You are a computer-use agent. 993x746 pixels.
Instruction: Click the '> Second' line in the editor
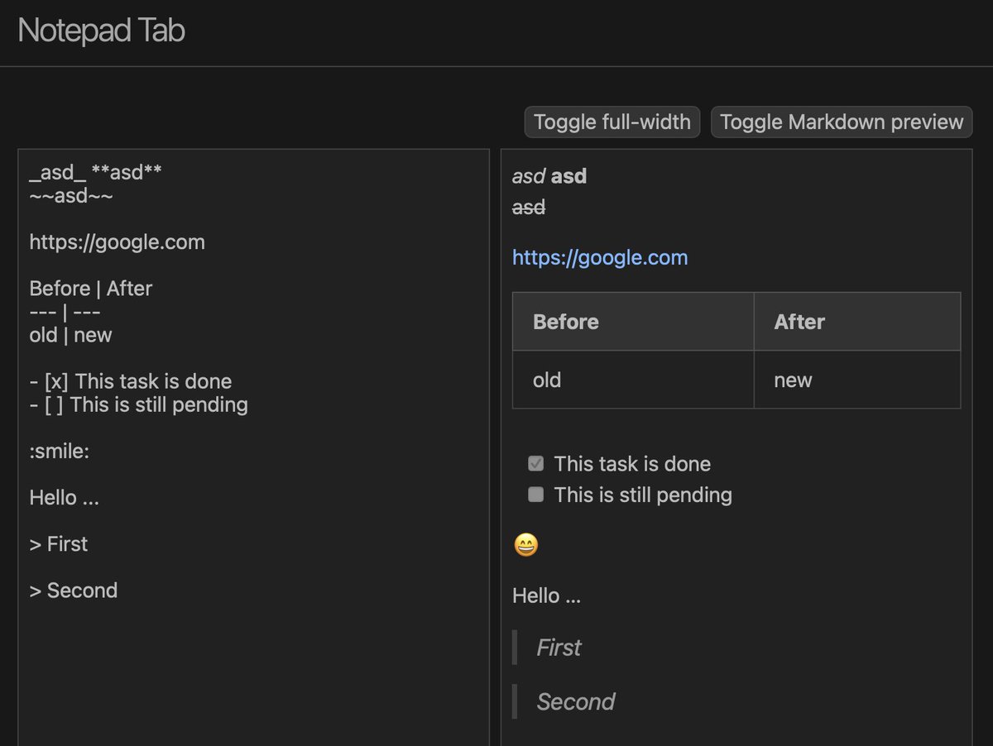(x=74, y=591)
